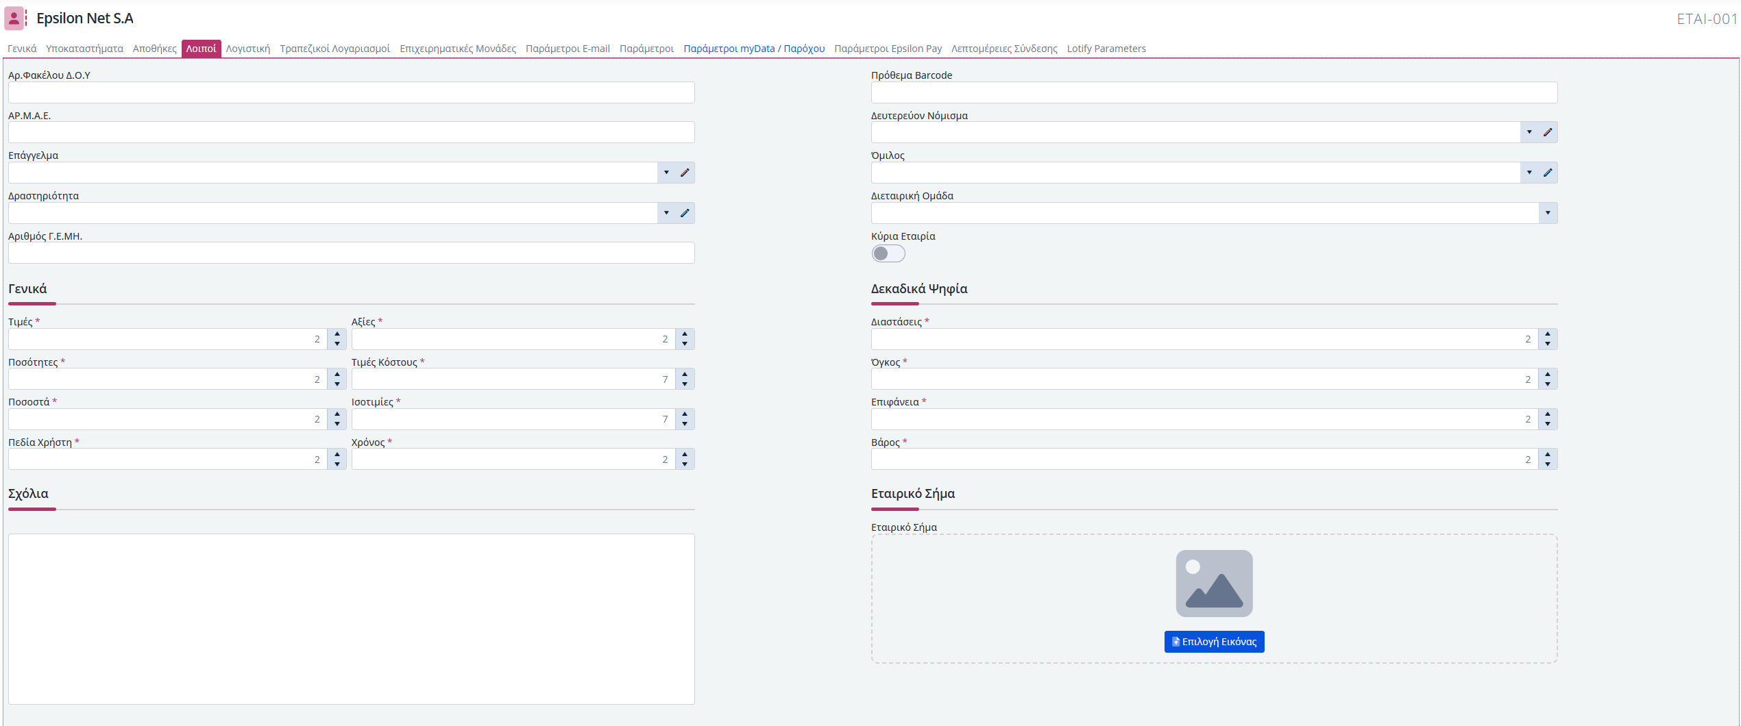
Task: Open the Επιχειρηματικές Μονάδες tab
Action: point(458,49)
